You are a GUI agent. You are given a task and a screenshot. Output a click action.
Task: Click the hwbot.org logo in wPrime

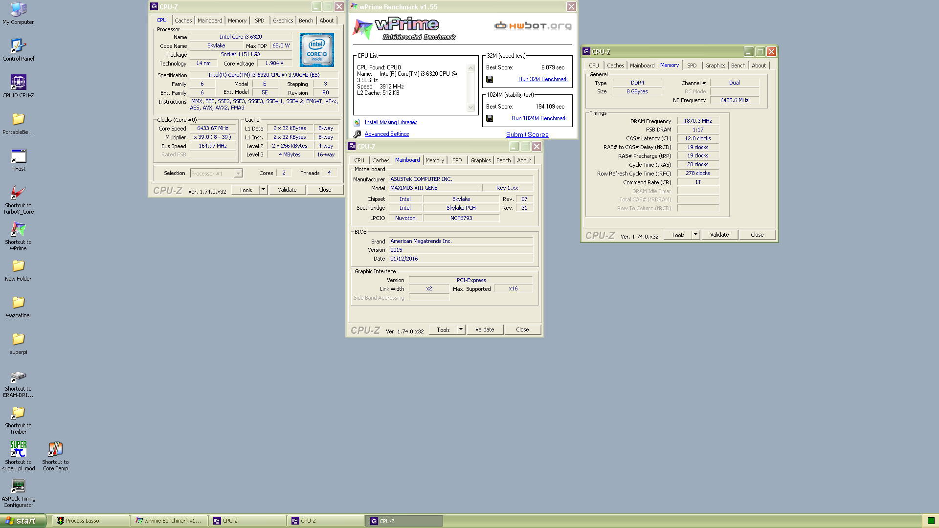click(x=533, y=26)
